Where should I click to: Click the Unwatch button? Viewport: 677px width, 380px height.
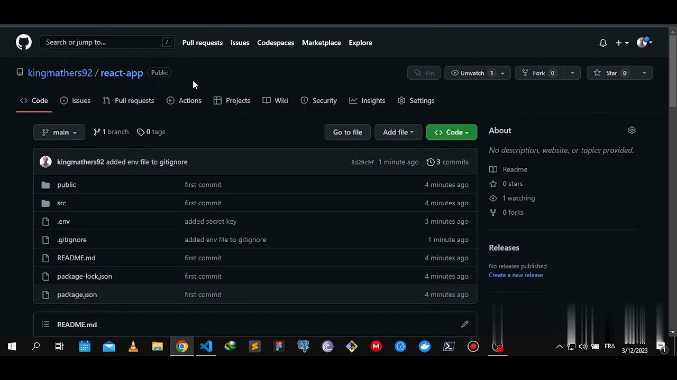click(x=471, y=73)
